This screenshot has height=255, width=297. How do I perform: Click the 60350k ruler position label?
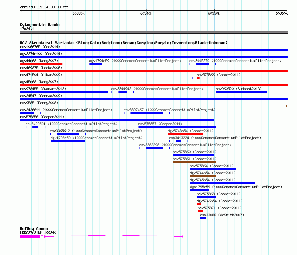214,13
